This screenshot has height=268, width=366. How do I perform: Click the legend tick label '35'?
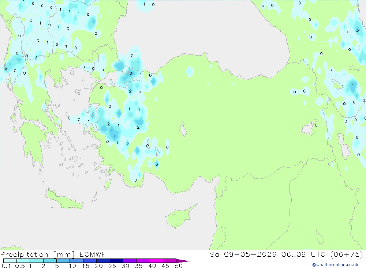coord(139,266)
